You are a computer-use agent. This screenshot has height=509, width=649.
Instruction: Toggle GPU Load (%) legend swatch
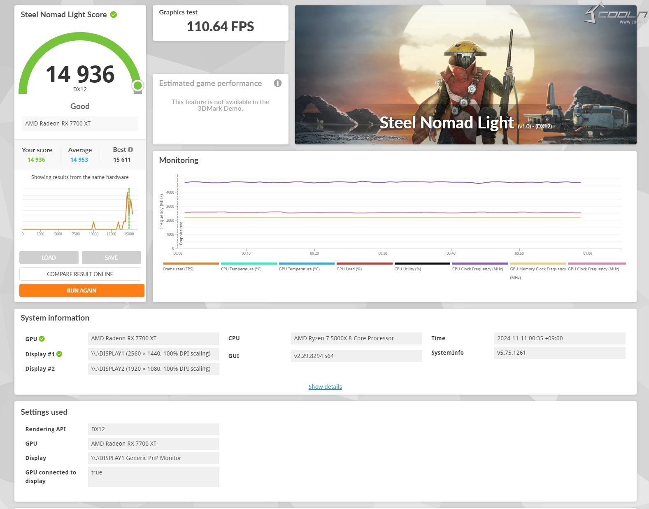(x=364, y=263)
